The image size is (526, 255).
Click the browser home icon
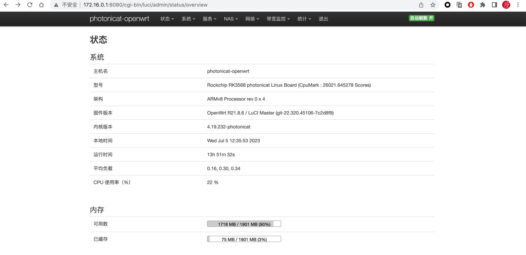pyautogui.click(x=42, y=5)
